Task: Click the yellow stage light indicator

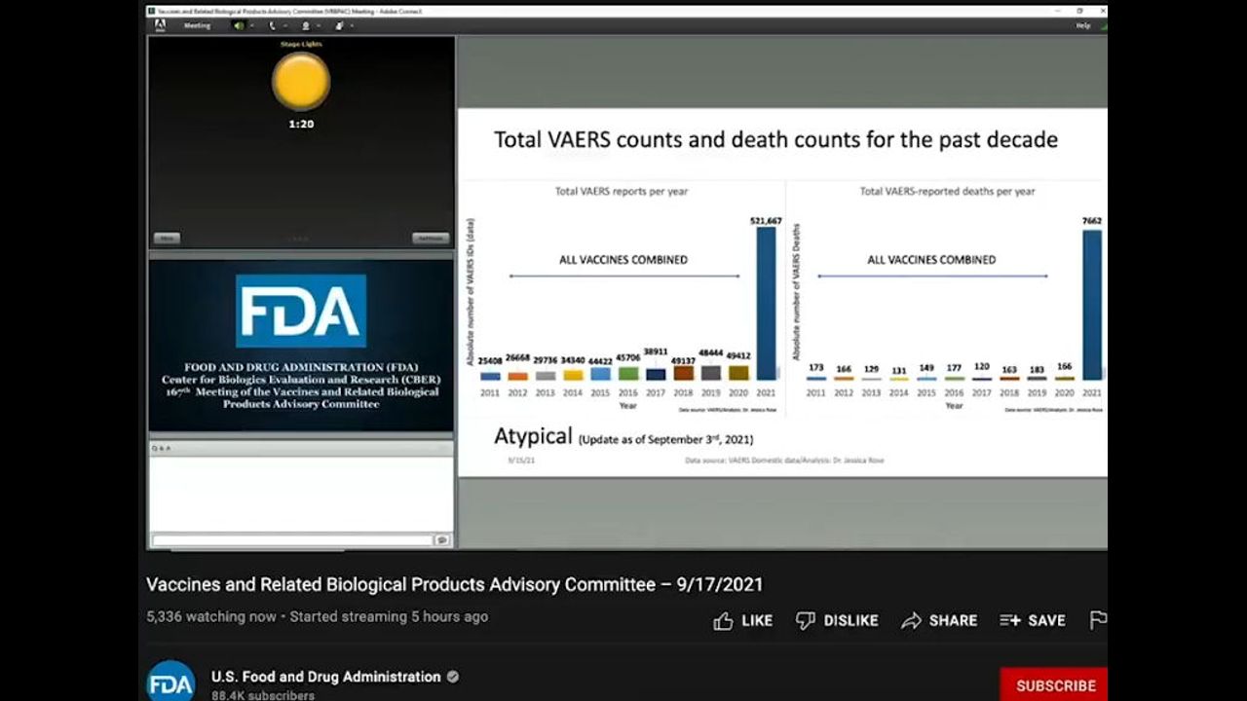Action: pos(301,82)
